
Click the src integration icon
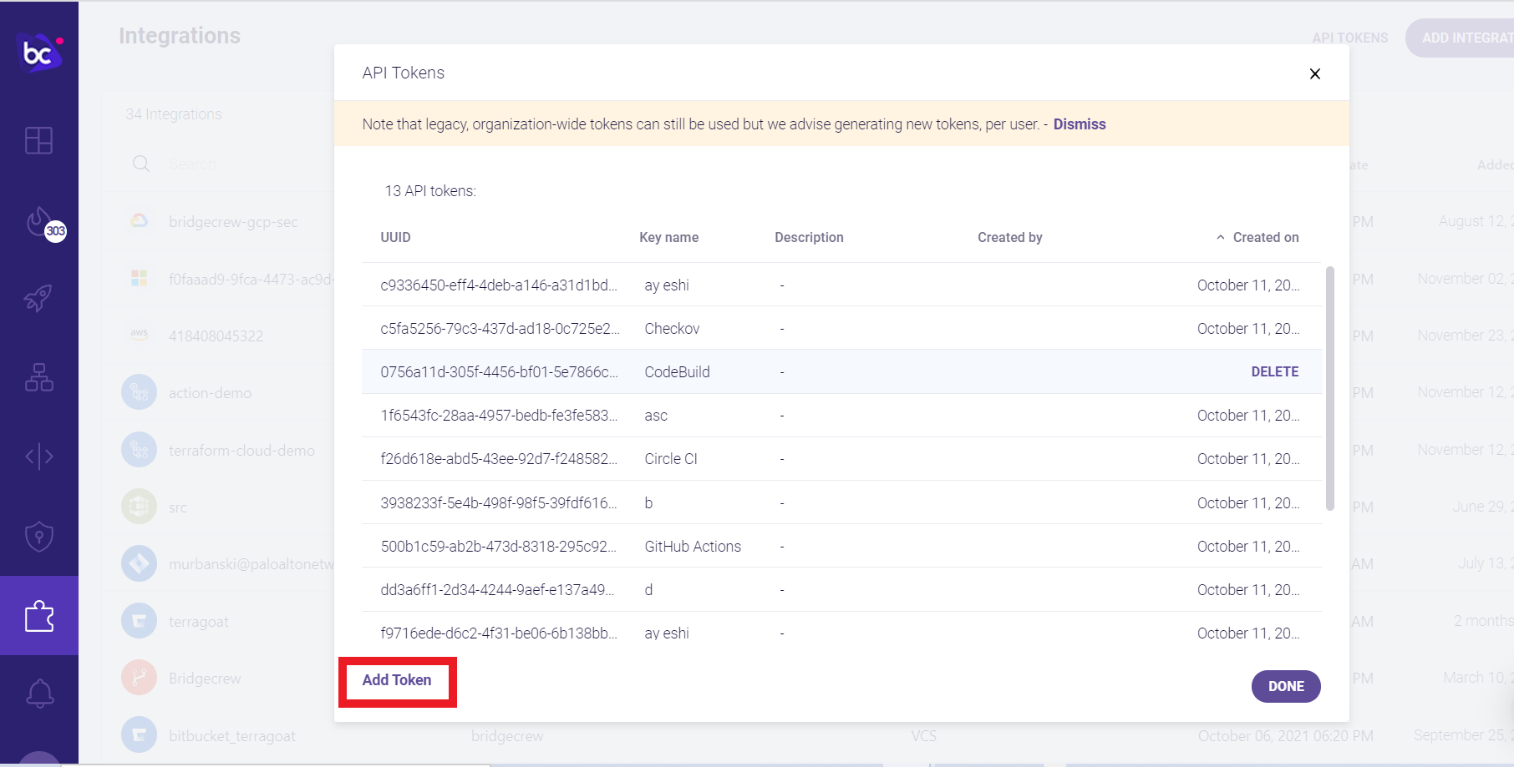(x=139, y=507)
